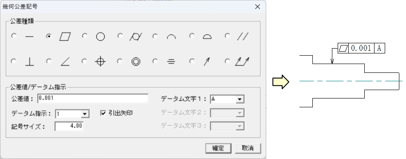Open the データム指示 dropdown
This screenshot has width=406, height=159.
tap(72, 114)
